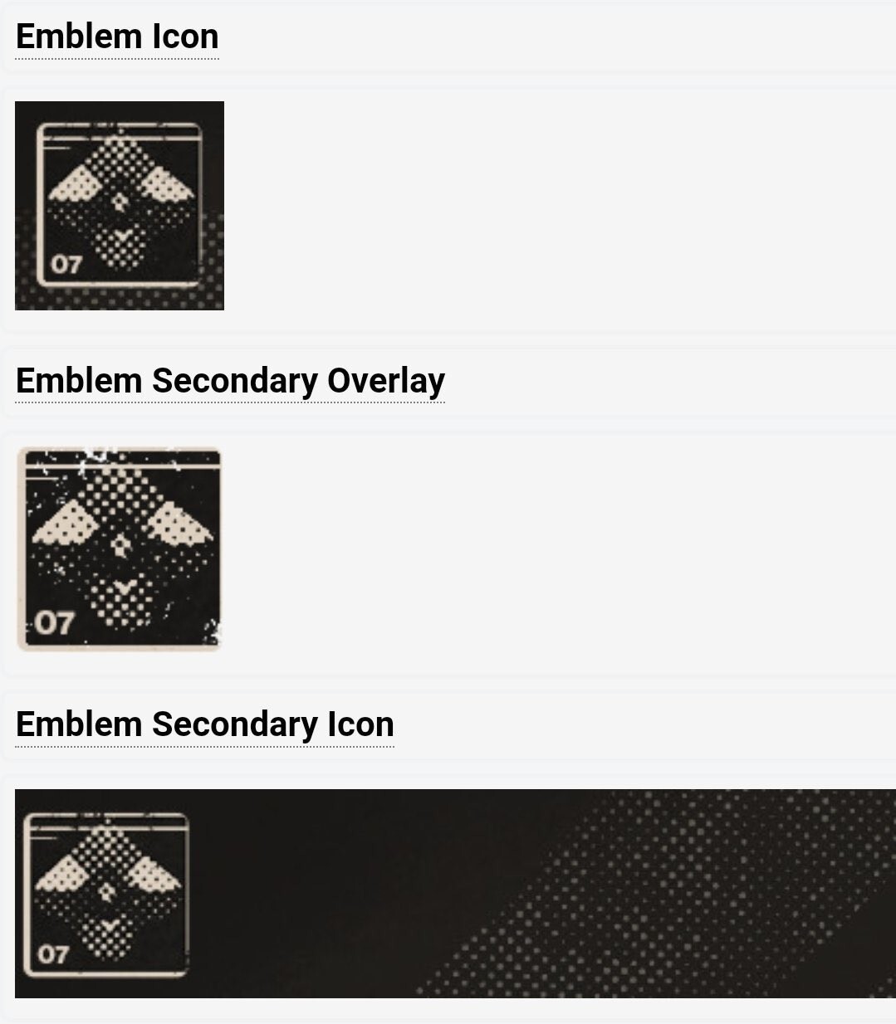
Task: Click the chevron mark in the Secondary Overlay image
Action: pos(125,587)
